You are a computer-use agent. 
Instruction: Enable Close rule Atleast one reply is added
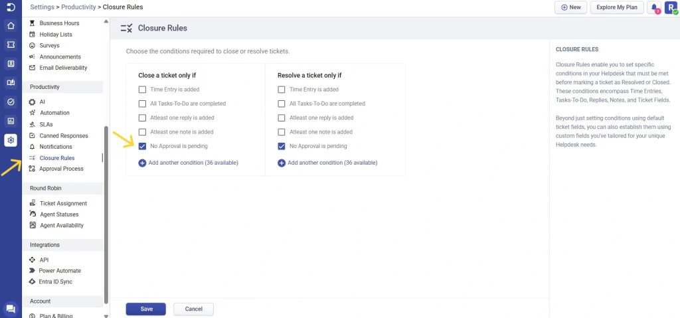(142, 118)
